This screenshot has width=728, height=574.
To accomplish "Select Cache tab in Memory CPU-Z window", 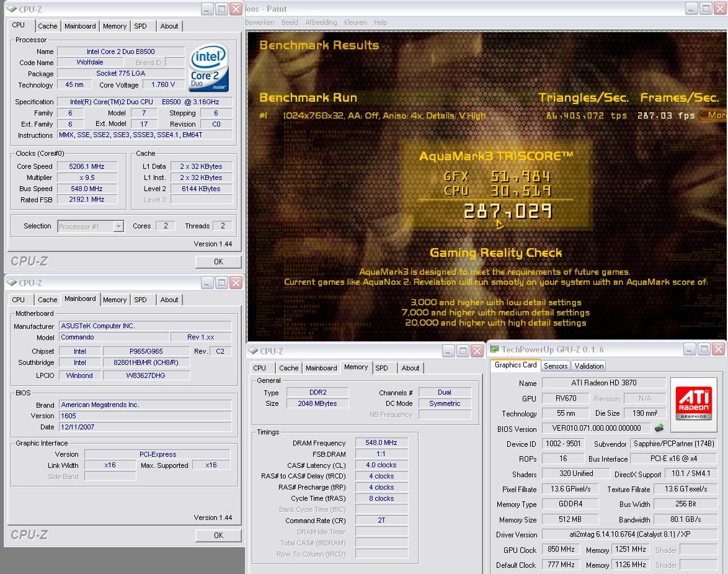I will tap(289, 367).
